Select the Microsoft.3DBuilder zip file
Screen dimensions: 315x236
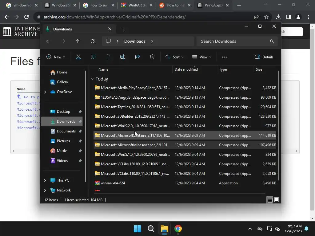(x=185, y=116)
